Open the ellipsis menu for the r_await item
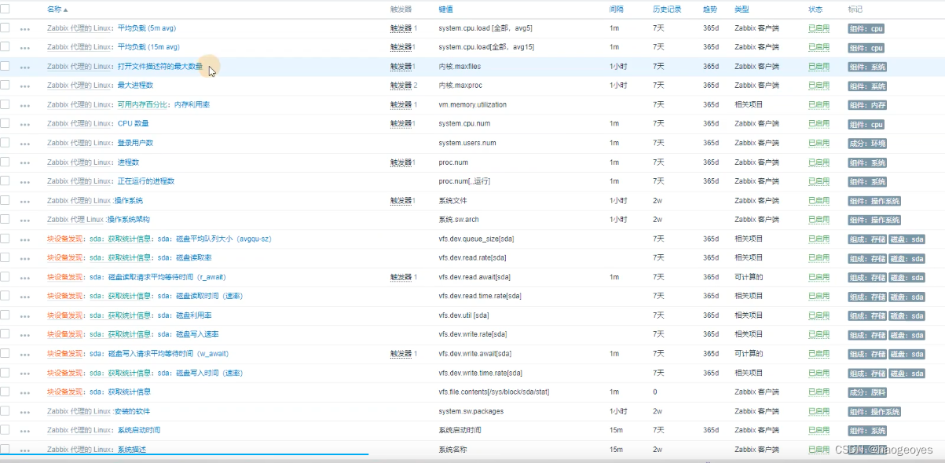The width and height of the screenshot is (945, 463). coord(25,278)
